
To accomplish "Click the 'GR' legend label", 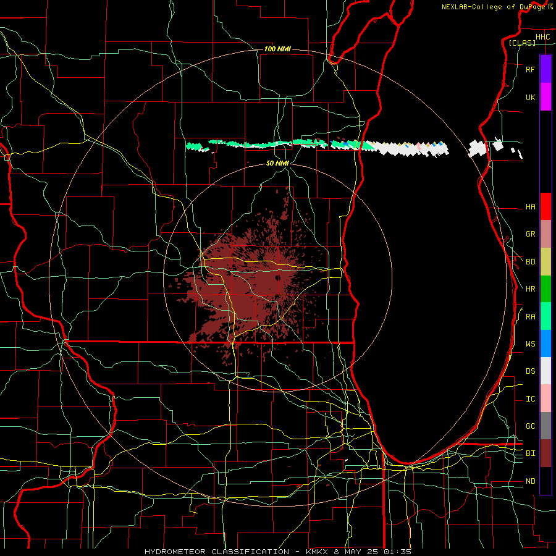I will point(531,234).
